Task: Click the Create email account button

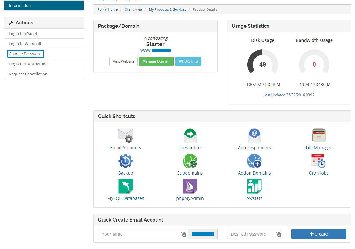Action: [x=319, y=234]
